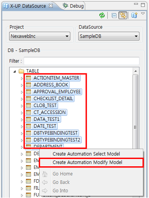This screenshot has height=198, width=149.
Task: Select the ACTIONITEM_MASTER table
Action: (56, 78)
